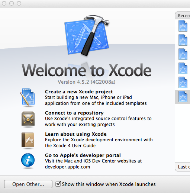This screenshot has width=190, height=193.
Task: Open the third recent project icon
Action: tap(183, 54)
